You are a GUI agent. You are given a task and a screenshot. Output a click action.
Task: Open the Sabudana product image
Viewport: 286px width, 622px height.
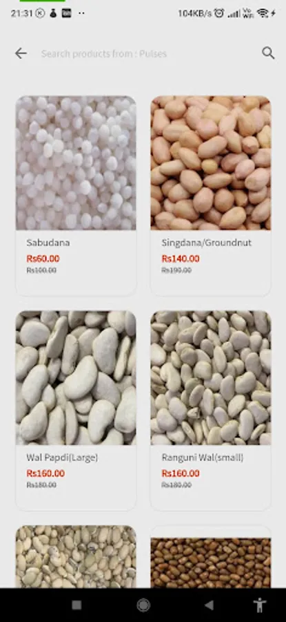(x=76, y=162)
